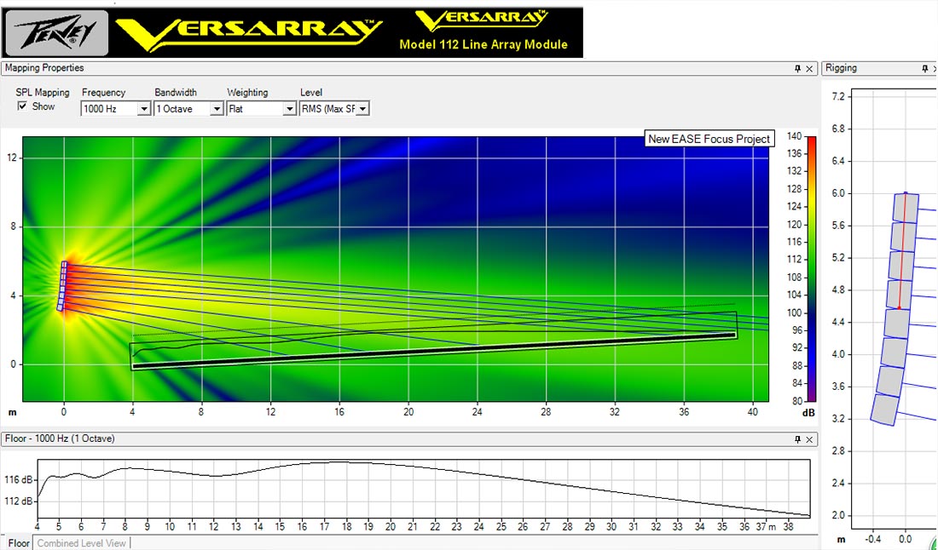Viewport: 938px width, 550px height.
Task: Close the Mapping Properties panel
Action: tap(809, 69)
